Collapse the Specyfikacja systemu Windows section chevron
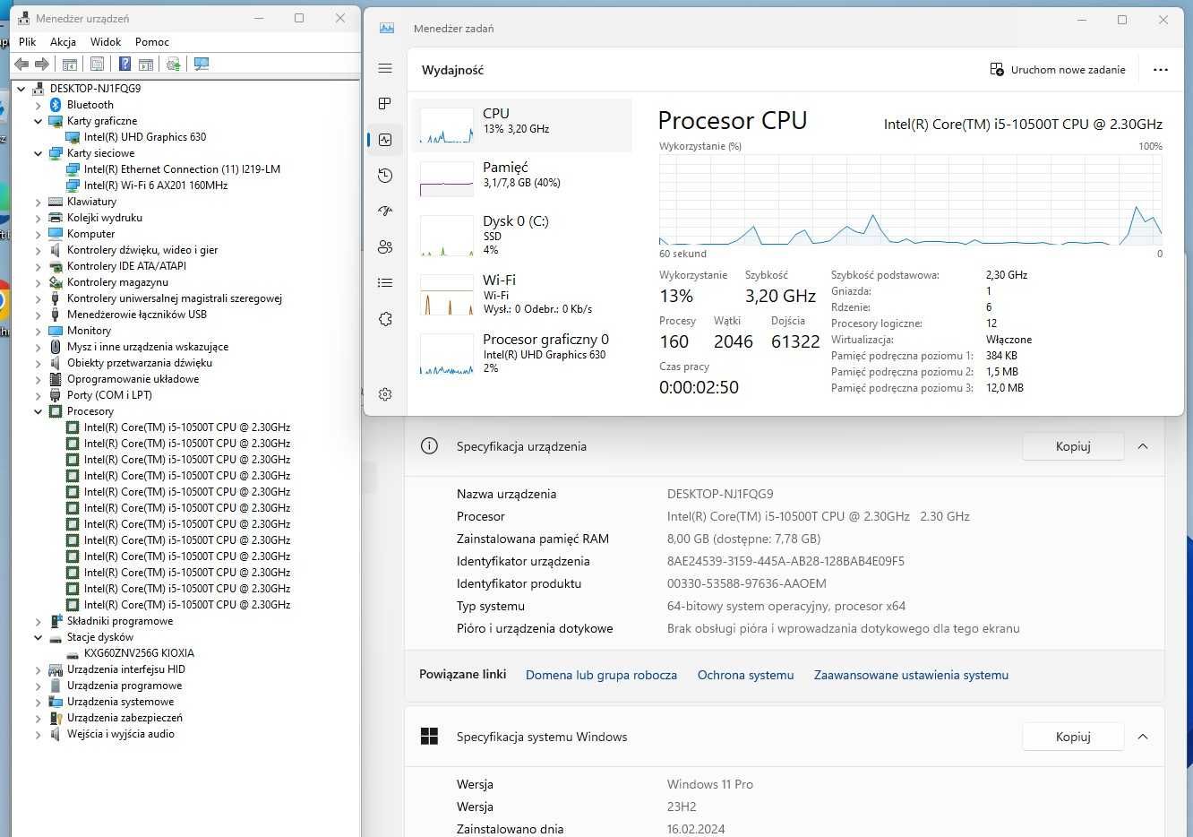This screenshot has width=1193, height=837. pos(1143,737)
